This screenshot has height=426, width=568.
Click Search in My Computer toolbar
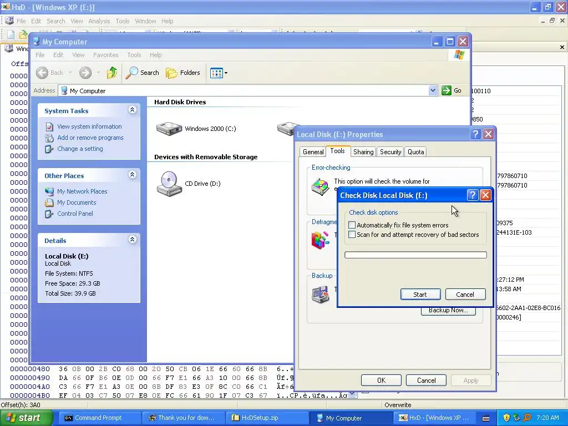point(143,73)
